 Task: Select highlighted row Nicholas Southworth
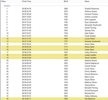tap(55, 41)
